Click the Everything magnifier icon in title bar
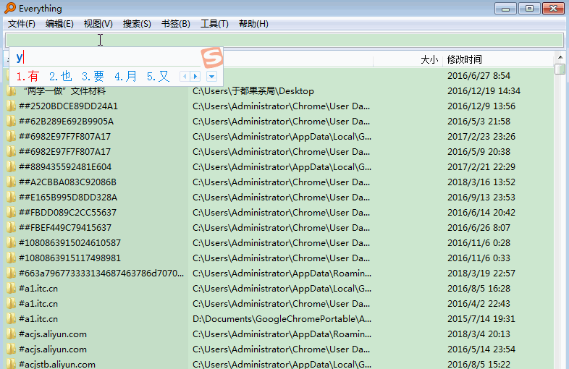 (x=9, y=8)
